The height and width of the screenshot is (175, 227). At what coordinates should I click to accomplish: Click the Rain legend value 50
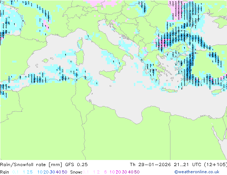[64, 172]
